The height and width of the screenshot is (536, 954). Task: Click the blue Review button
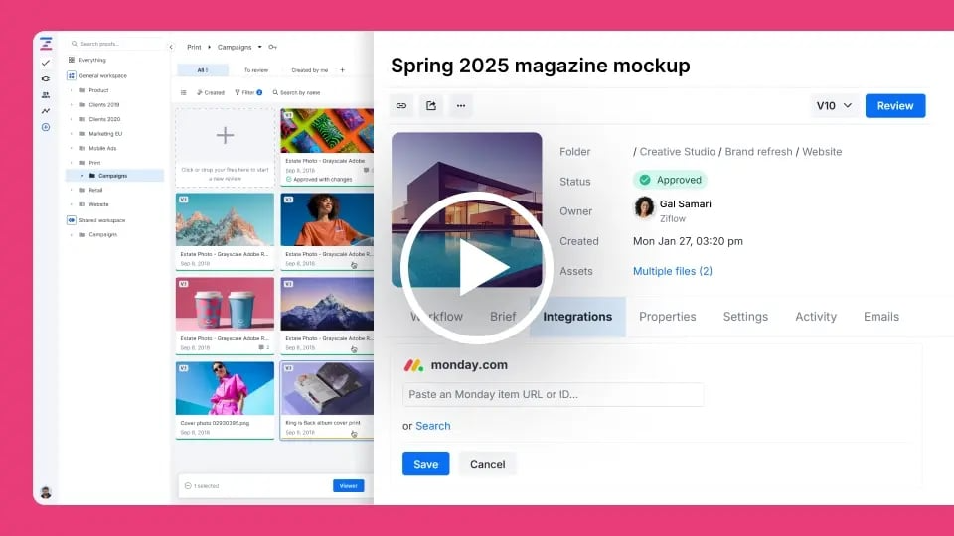tap(894, 106)
